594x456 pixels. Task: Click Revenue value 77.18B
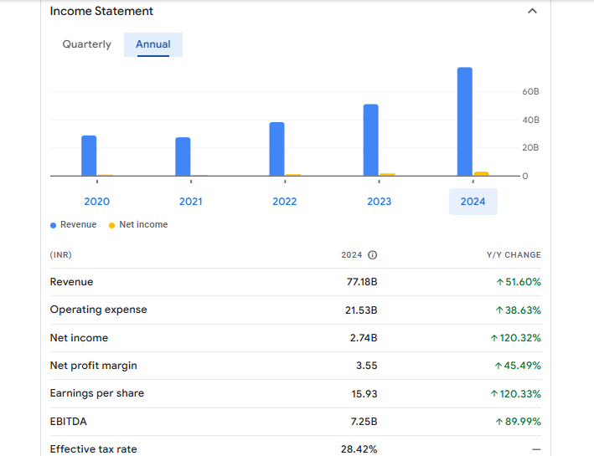tap(362, 282)
